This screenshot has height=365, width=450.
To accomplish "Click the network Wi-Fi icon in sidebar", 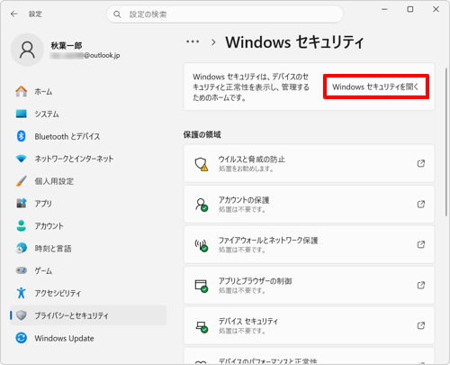I will tap(22, 159).
